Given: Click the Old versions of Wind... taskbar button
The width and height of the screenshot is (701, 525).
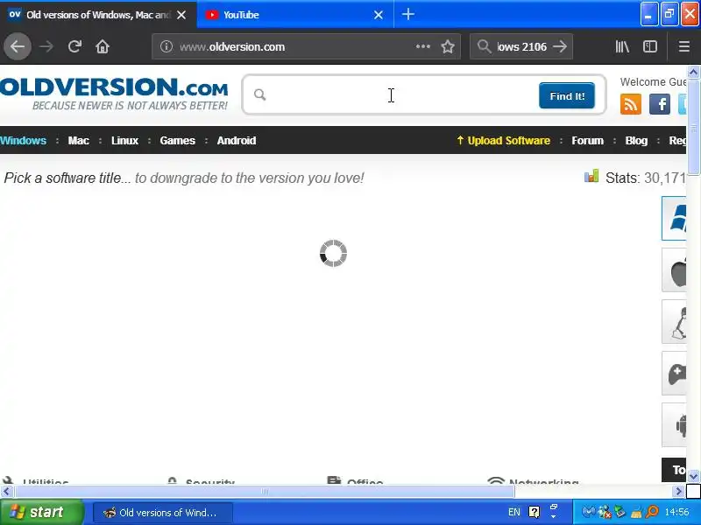Looking at the screenshot, I should 163,513.
